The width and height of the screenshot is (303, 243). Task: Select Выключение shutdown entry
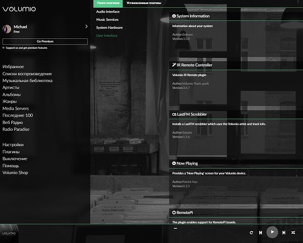tap(15, 159)
